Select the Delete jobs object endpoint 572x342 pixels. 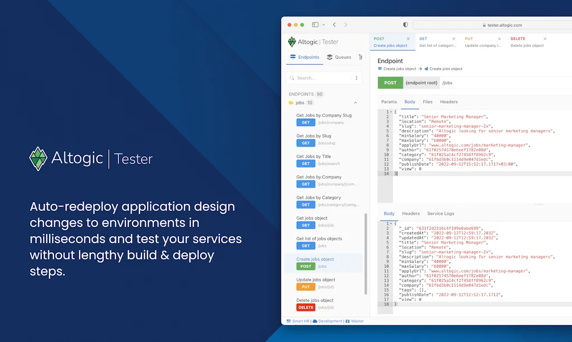(314, 301)
